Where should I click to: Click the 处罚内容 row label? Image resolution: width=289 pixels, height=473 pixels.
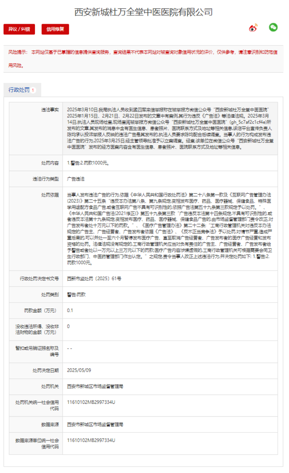(x=50, y=163)
